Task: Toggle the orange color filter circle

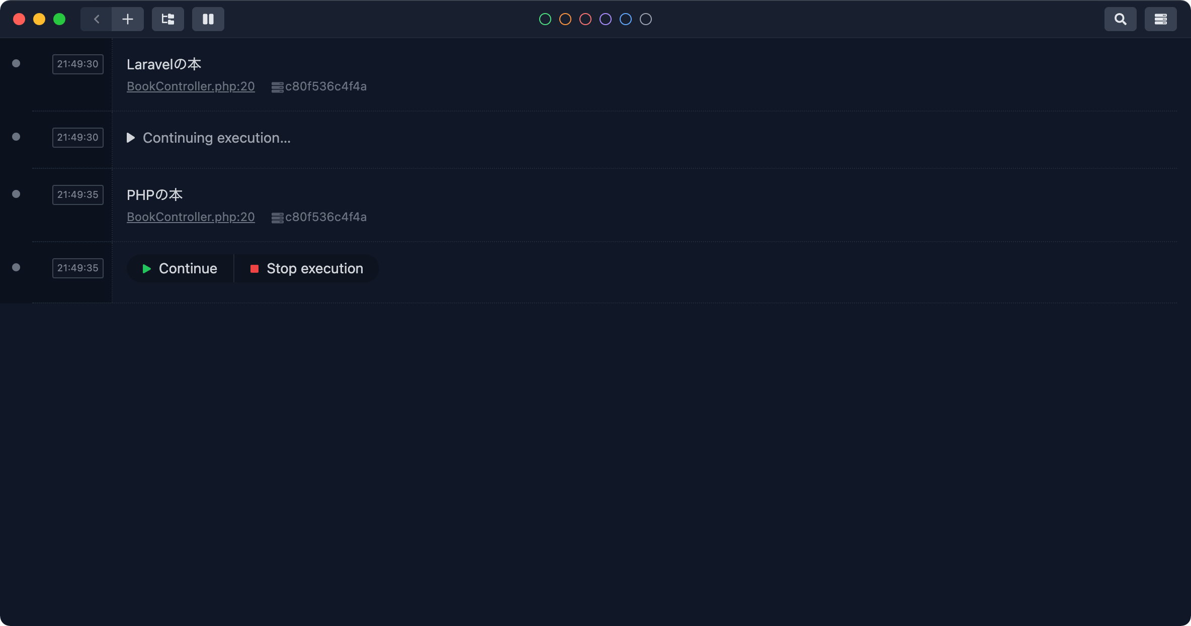Action: (x=565, y=19)
